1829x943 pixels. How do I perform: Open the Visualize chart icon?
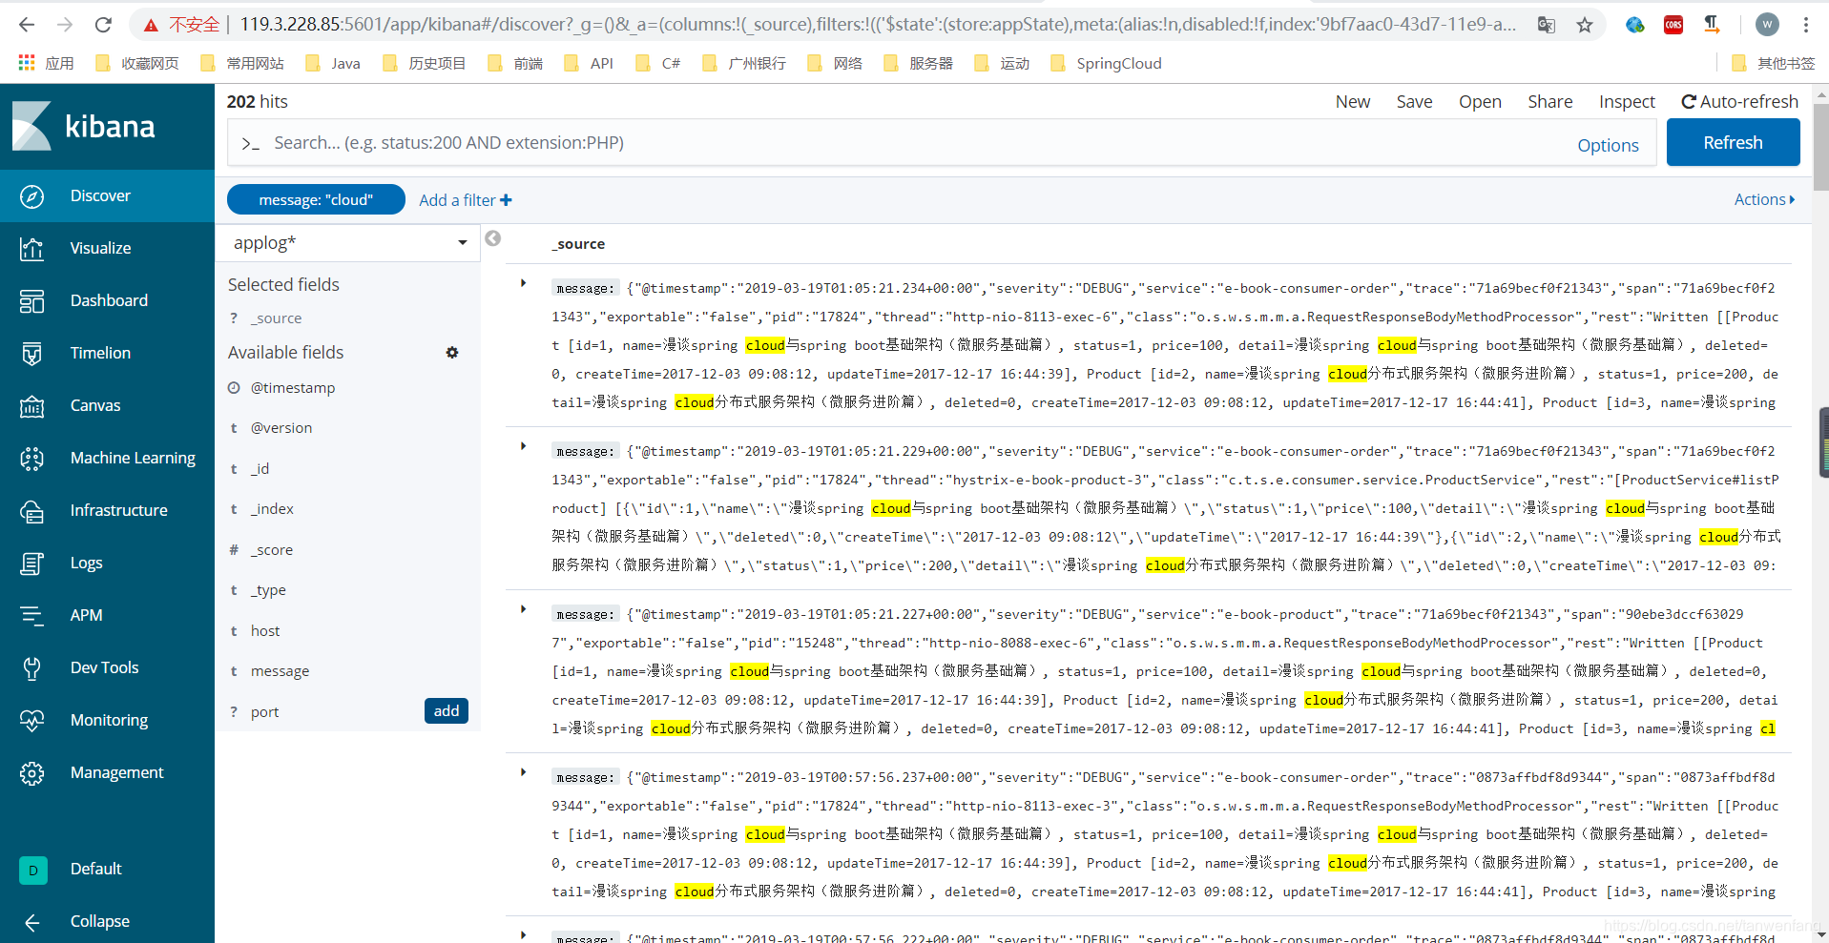point(31,249)
